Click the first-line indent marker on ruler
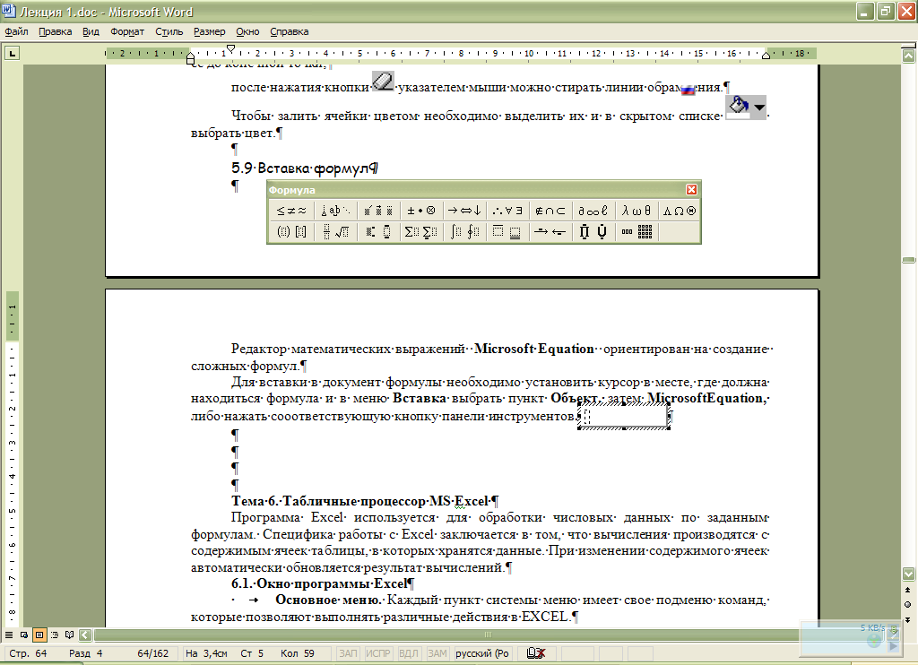This screenshot has width=918, height=665. [230, 48]
